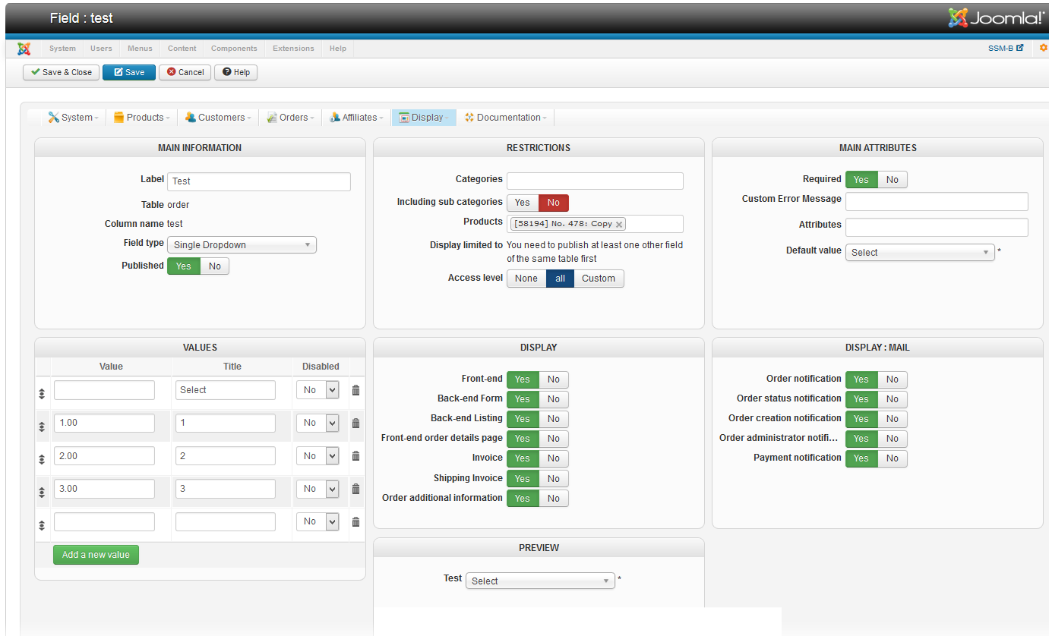Turn off Invoice display

[554, 458]
